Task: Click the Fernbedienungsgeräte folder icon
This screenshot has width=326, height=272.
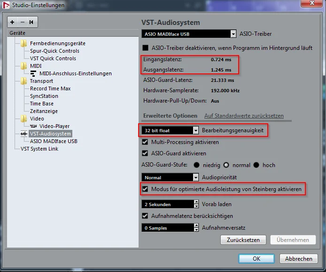Action: [23, 43]
